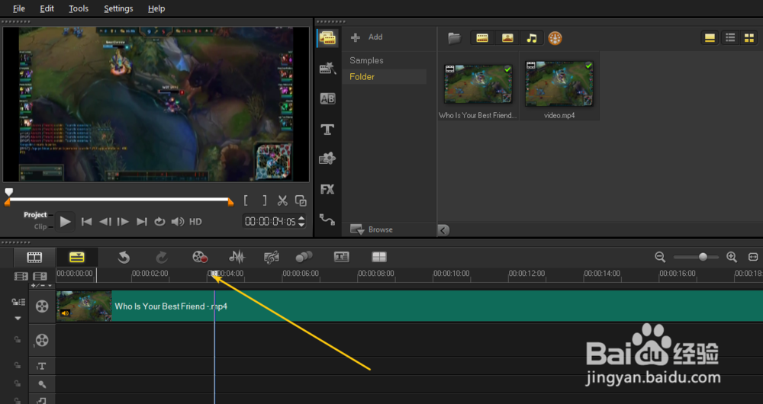
Task: Open Record/Capture option
Action: pyautogui.click(x=200, y=257)
